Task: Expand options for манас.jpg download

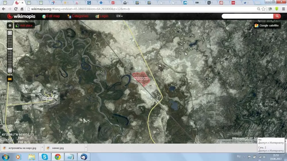Action: pos(86,148)
